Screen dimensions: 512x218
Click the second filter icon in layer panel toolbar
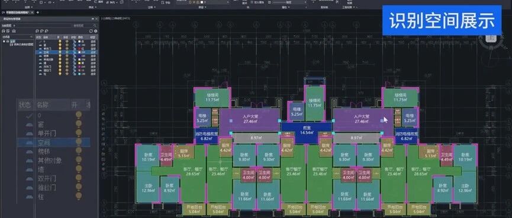(x=8, y=31)
